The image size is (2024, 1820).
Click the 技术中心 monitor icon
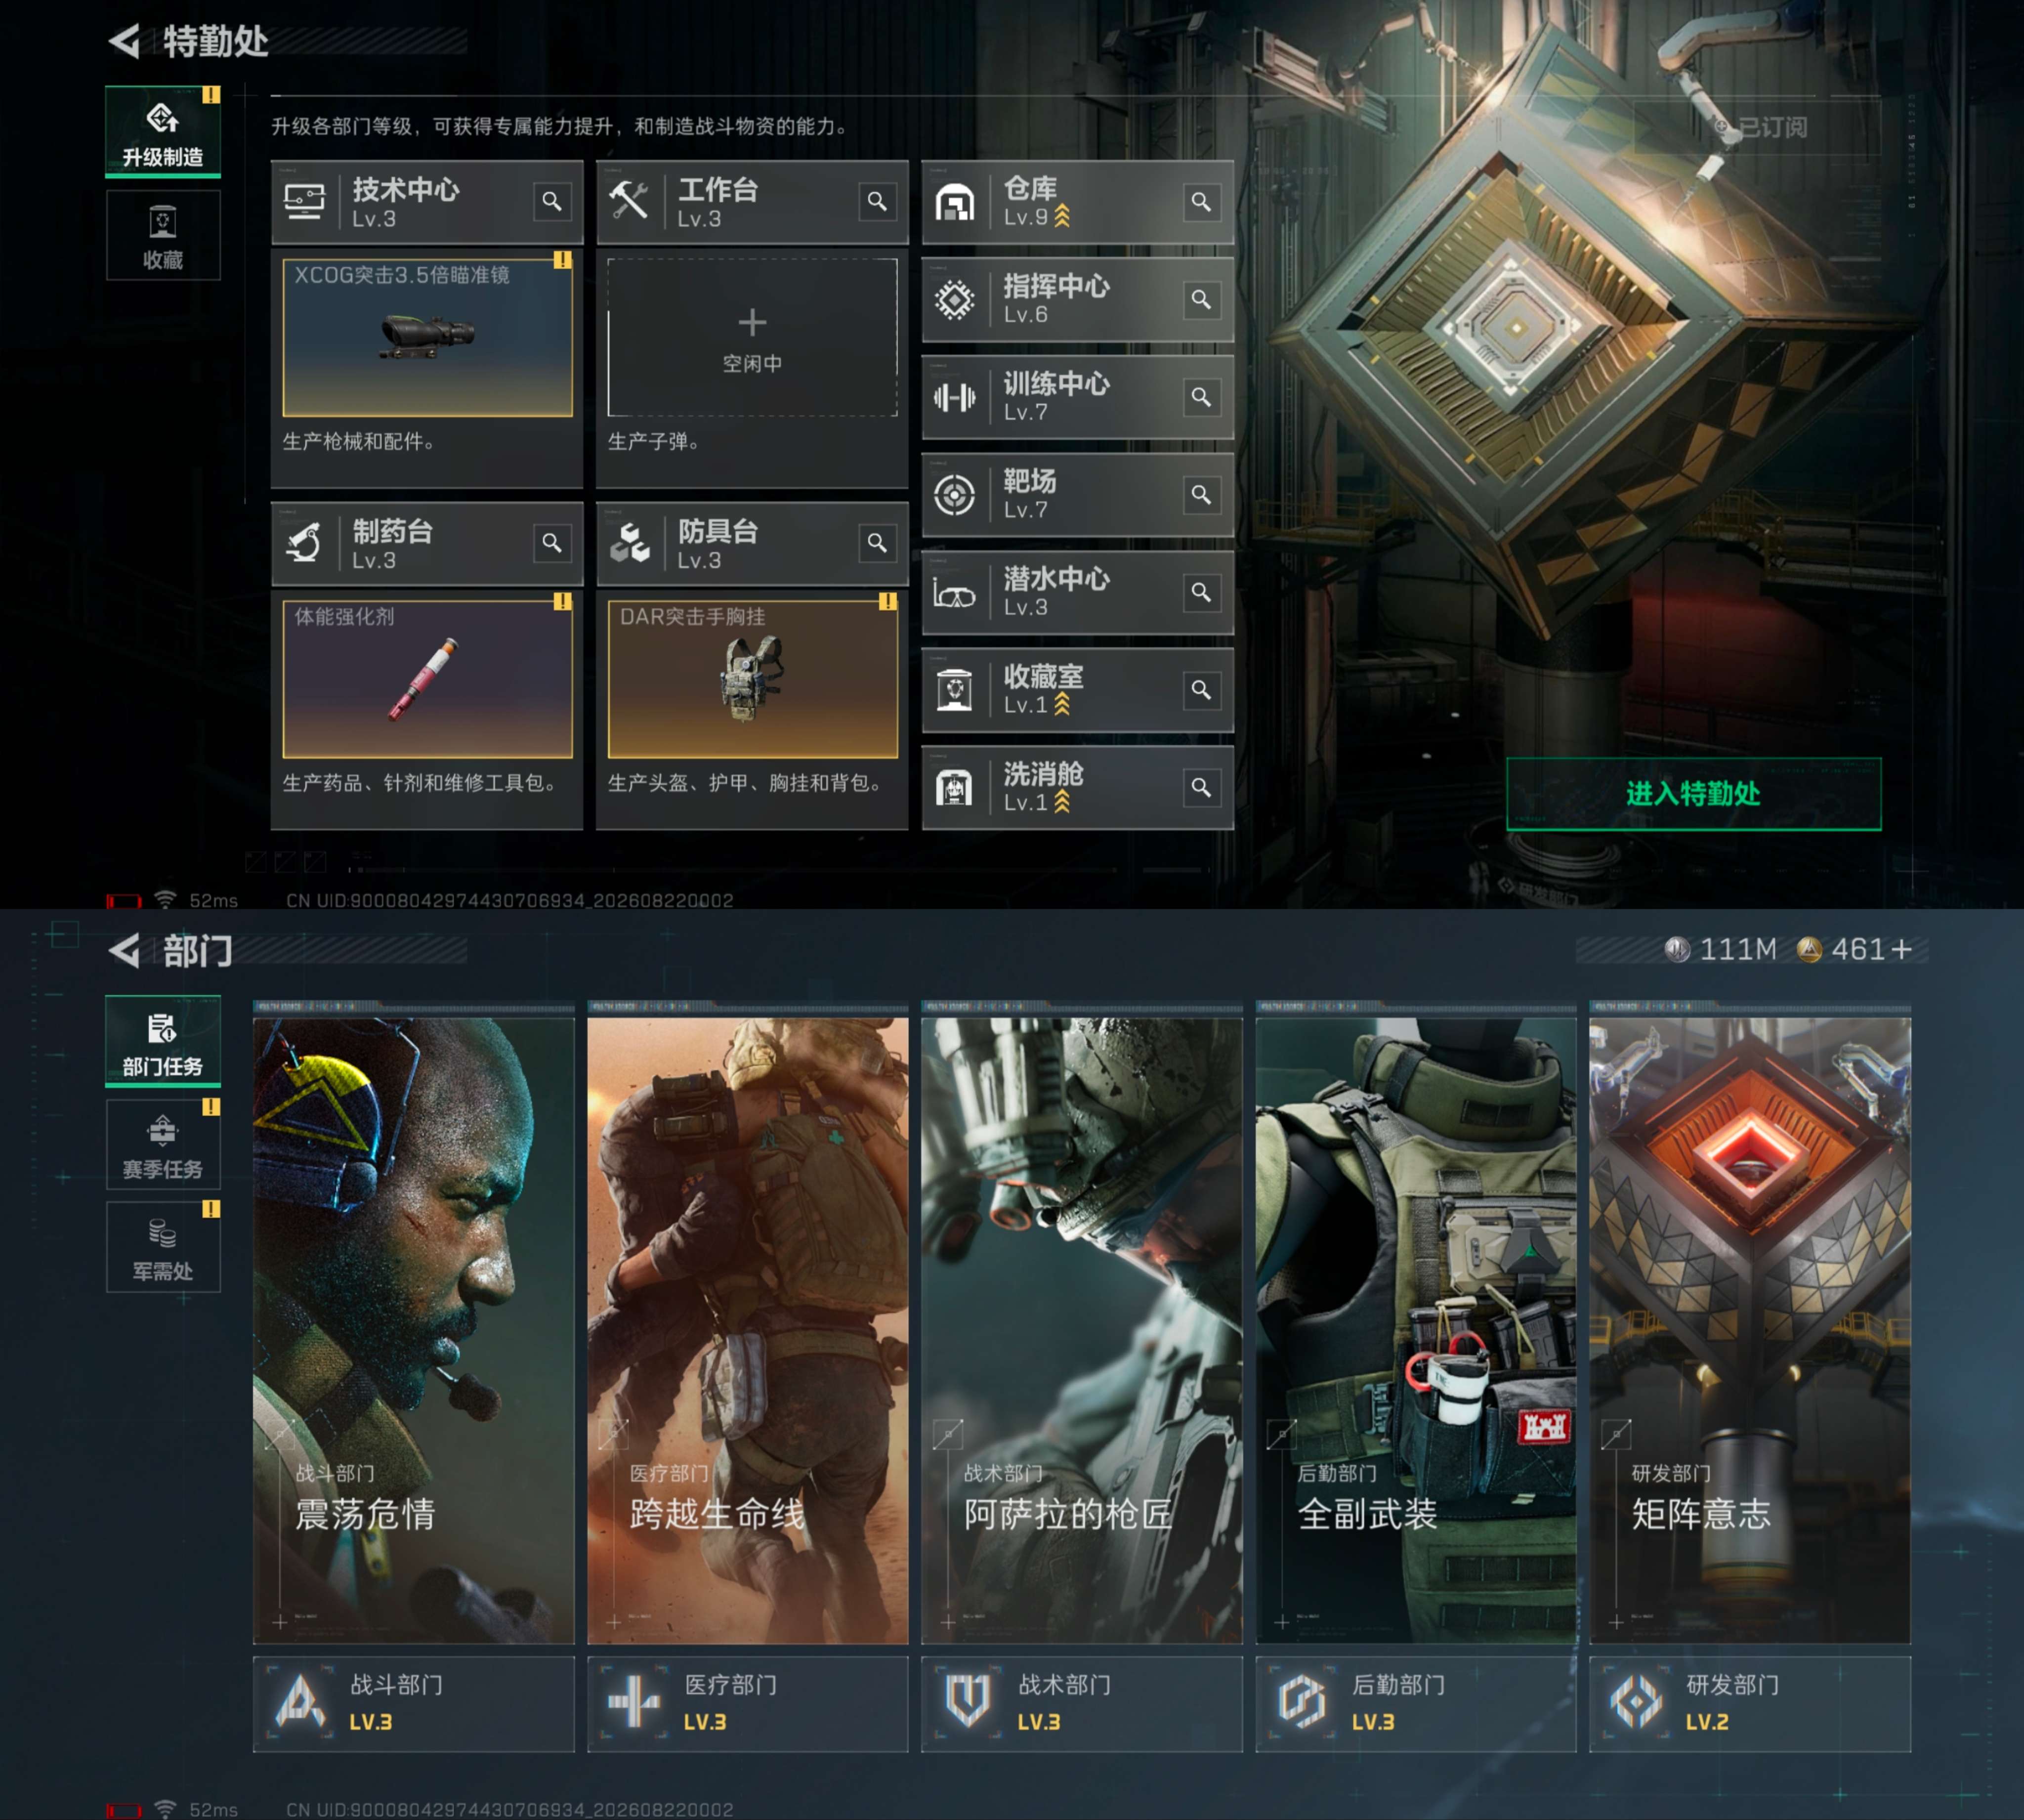(x=304, y=202)
